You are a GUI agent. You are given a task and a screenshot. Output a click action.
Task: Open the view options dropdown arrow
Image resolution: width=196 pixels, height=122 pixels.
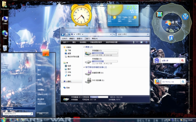(137, 42)
